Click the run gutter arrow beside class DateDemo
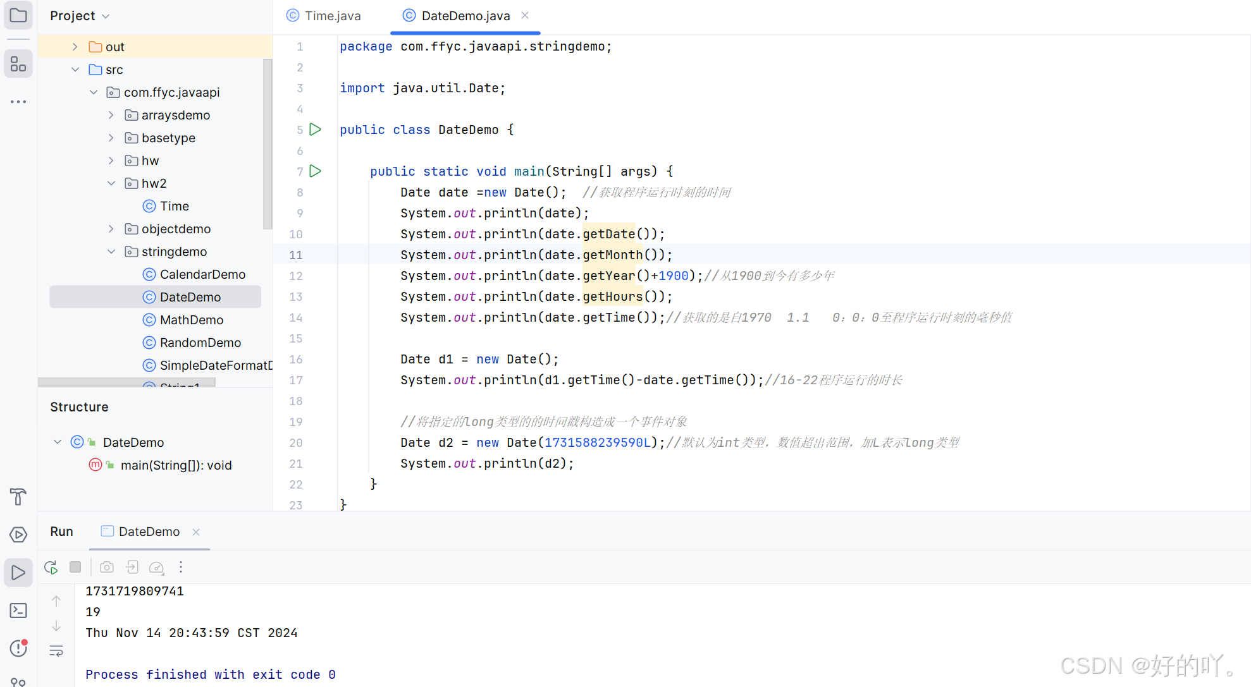This screenshot has width=1251, height=687. (316, 130)
